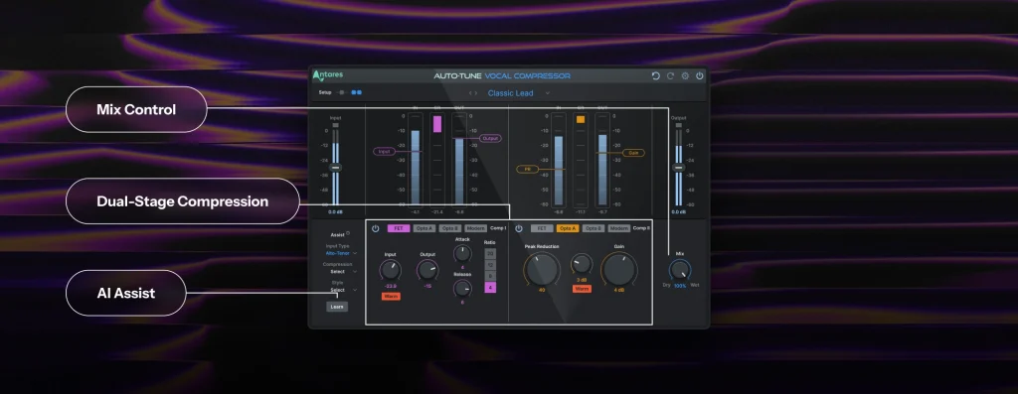Click the orange PR meter marker
Viewport: 1018px width, 394px height.
(528, 169)
